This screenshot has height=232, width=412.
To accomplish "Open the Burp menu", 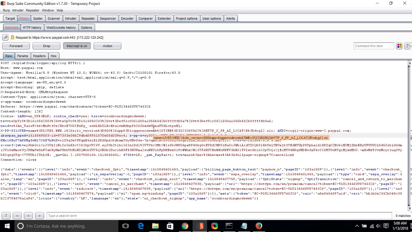I will point(6,10).
